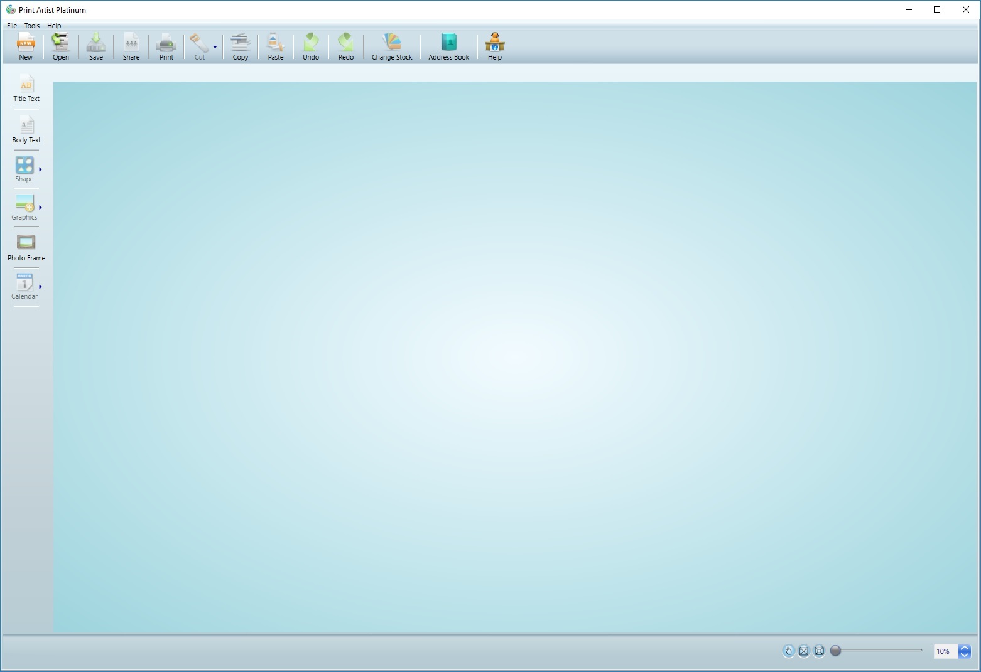The width and height of the screenshot is (981, 672).
Task: Close the Print Artist Platinum window
Action: click(x=966, y=9)
